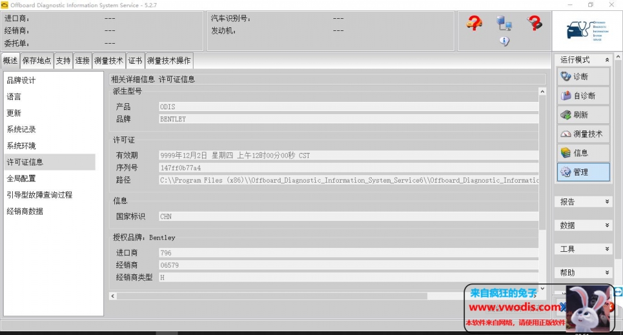
Task: Expand the 工具 section
Action: coord(607,249)
